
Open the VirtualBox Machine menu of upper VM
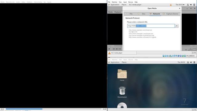115,2
